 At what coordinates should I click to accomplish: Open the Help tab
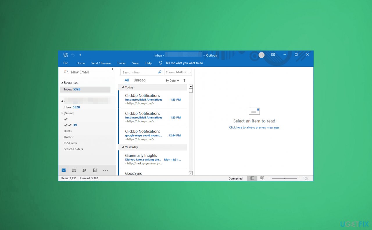coord(149,63)
